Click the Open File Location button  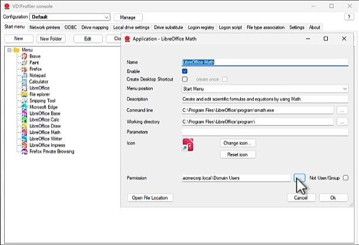(x=150, y=198)
